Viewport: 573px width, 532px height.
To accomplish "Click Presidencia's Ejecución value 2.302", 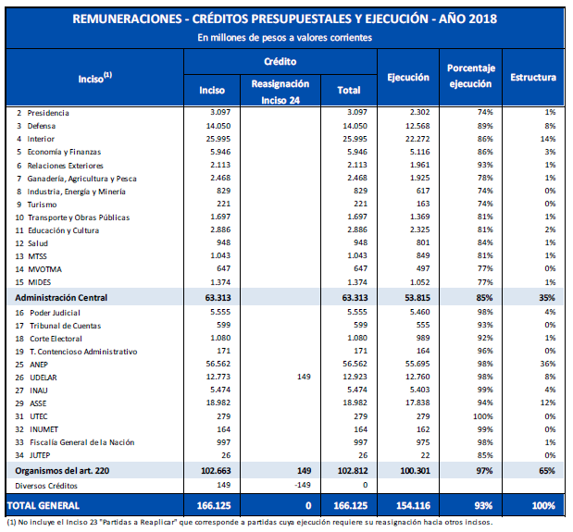I will pos(419,112).
